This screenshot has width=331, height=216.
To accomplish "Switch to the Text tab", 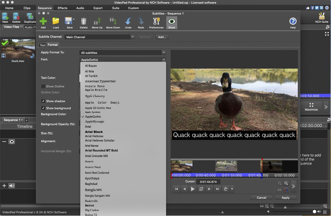I will (42, 45).
